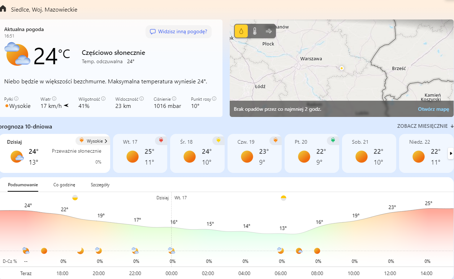Click the Punkt rosy info icon
Viewport: 454px width, 279px height.
pos(214,99)
